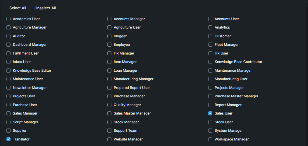The width and height of the screenshot is (308, 146).
Task: Uncheck the Sales User role checkbox
Action: pyautogui.click(x=210, y=113)
